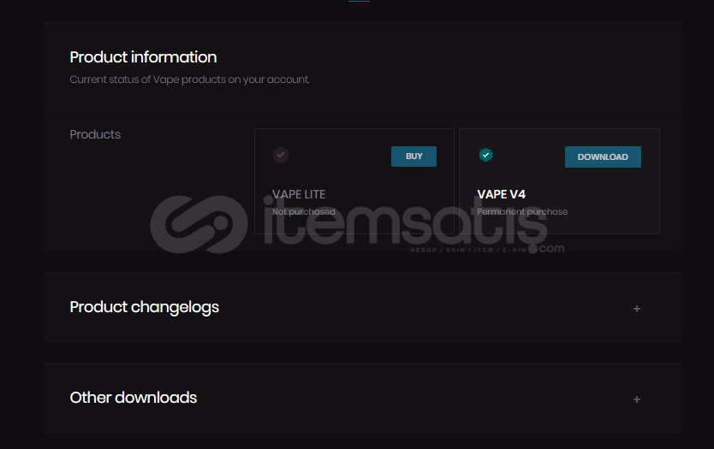Click the 'Permanent purchase' status text
The height and width of the screenshot is (449, 714).
click(x=522, y=211)
